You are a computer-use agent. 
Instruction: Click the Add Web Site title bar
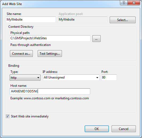coord(60,4)
